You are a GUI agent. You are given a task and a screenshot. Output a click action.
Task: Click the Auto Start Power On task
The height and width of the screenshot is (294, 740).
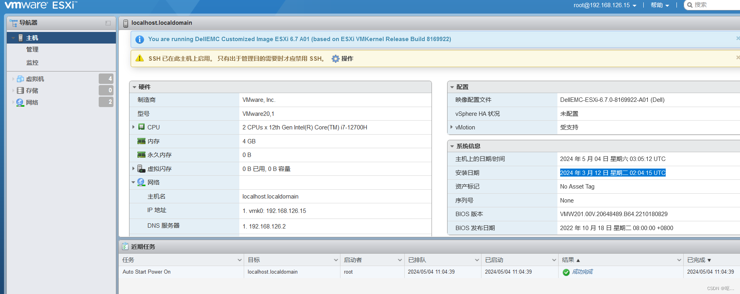(x=147, y=272)
